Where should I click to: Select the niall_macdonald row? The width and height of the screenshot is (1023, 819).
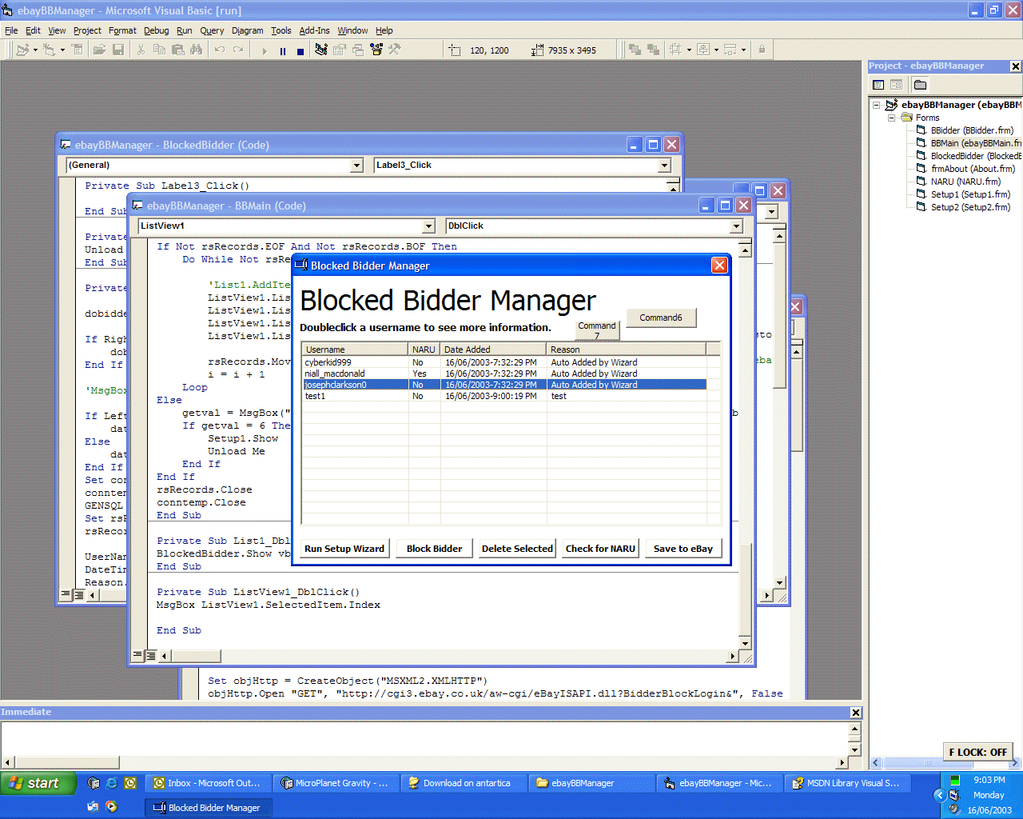click(x=504, y=374)
